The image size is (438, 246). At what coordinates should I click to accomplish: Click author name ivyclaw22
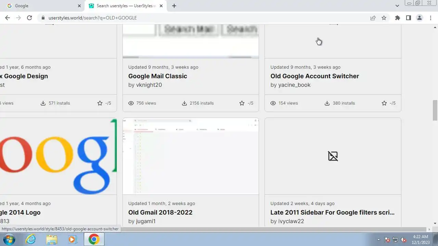click(291, 221)
